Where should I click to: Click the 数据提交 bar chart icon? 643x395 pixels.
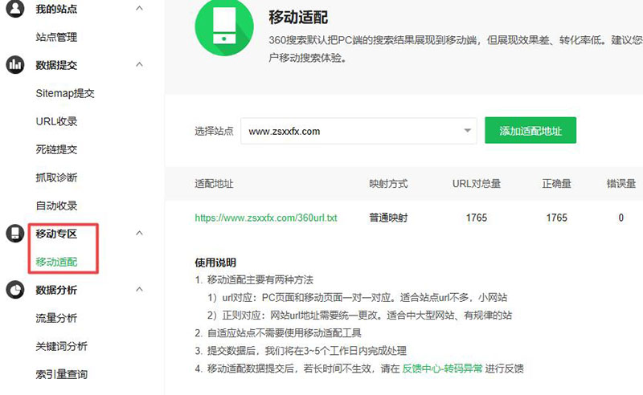coord(15,65)
